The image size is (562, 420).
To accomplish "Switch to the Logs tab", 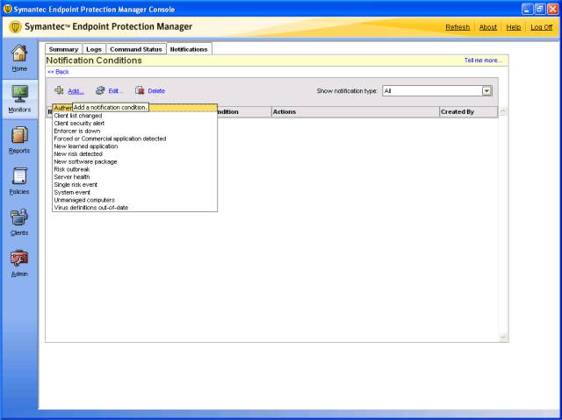I will coord(94,49).
